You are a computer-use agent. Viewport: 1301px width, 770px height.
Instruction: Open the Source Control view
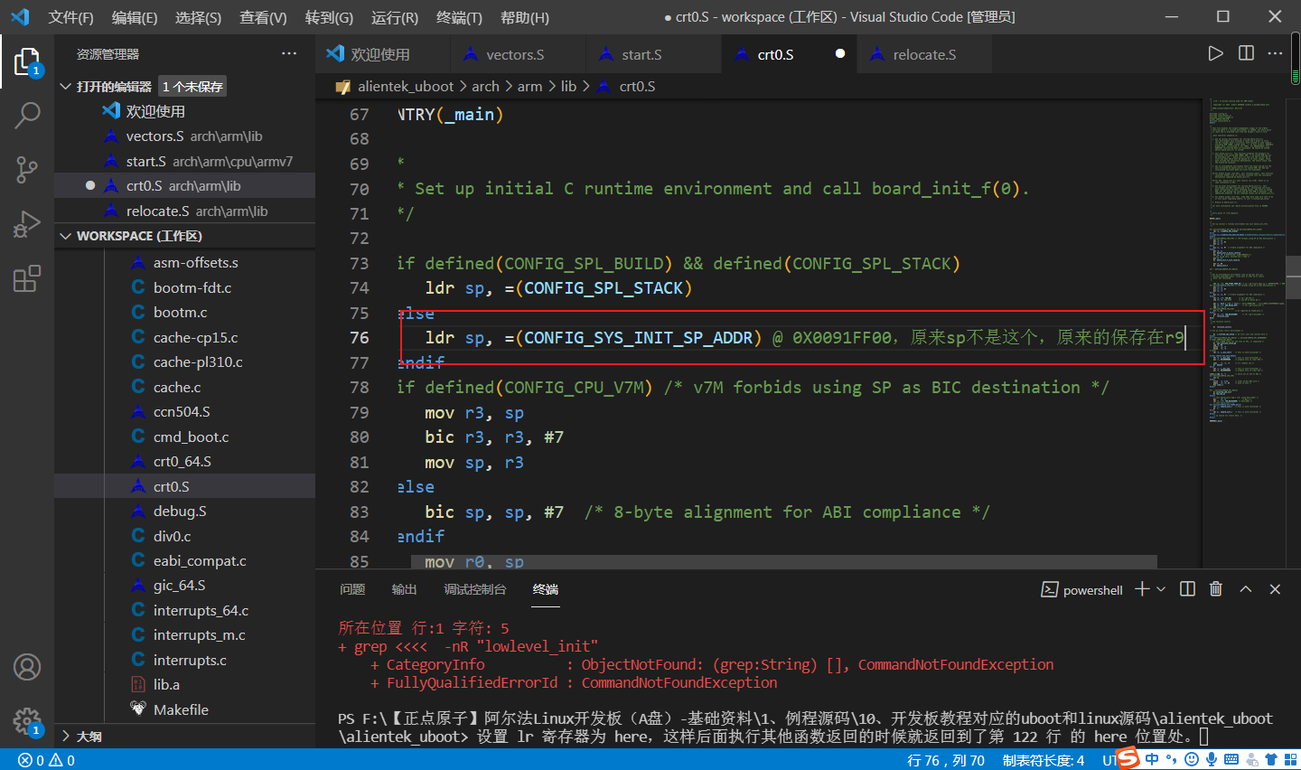click(27, 169)
